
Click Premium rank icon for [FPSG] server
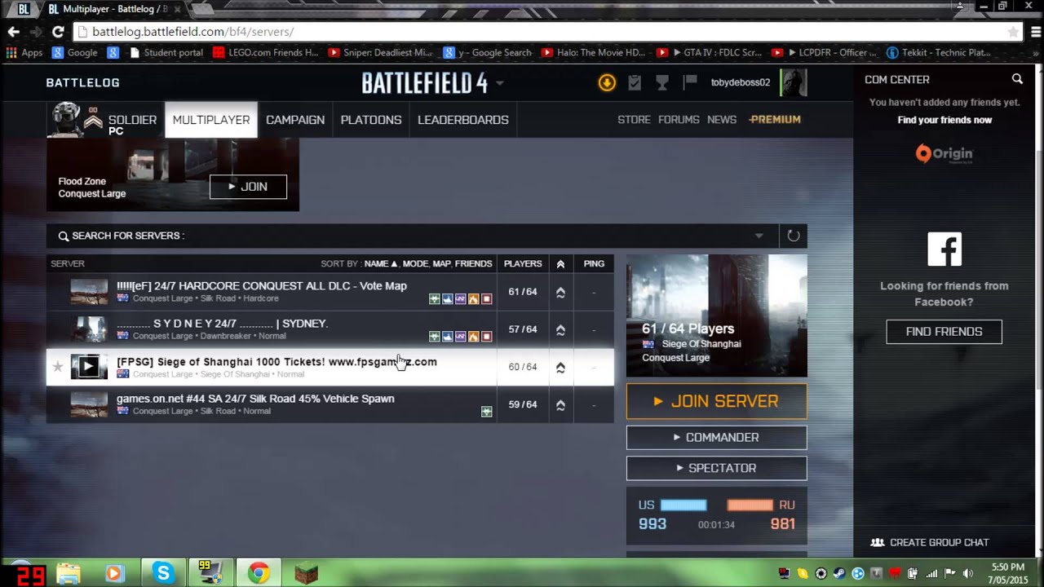pos(560,367)
